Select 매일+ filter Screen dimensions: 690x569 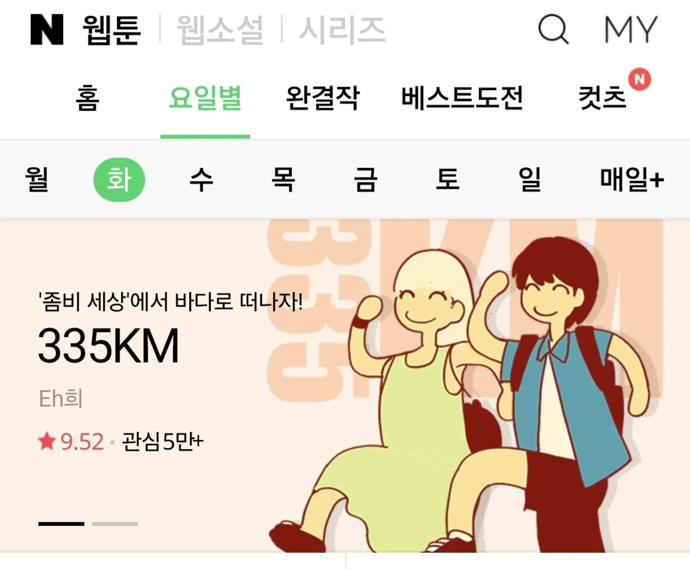[632, 180]
